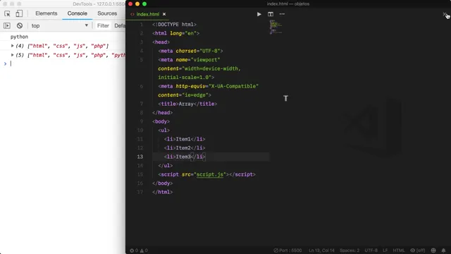
Task: Clear the console with the ban icon
Action: pyautogui.click(x=20, y=25)
